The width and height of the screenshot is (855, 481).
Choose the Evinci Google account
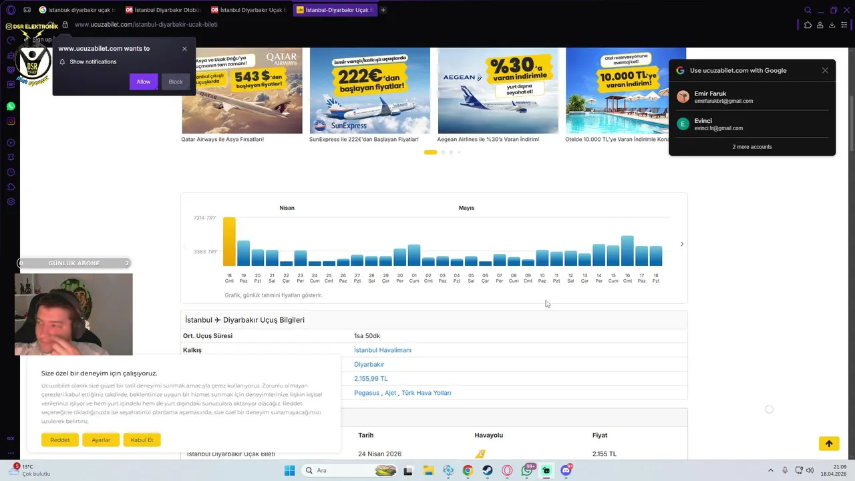(x=752, y=124)
